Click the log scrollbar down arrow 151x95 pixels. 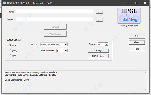coord(145,89)
